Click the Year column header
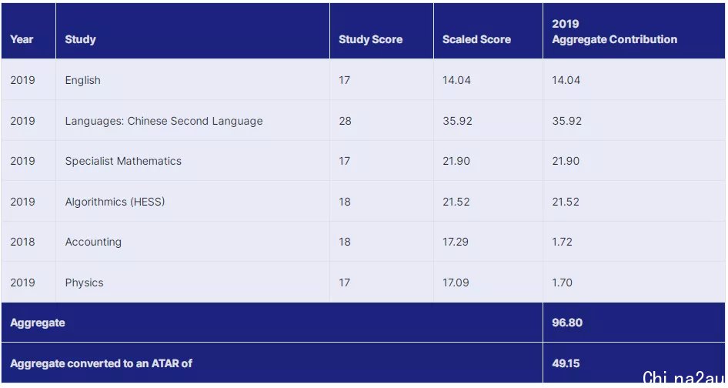This screenshot has height=388, width=728. pyautogui.click(x=22, y=39)
